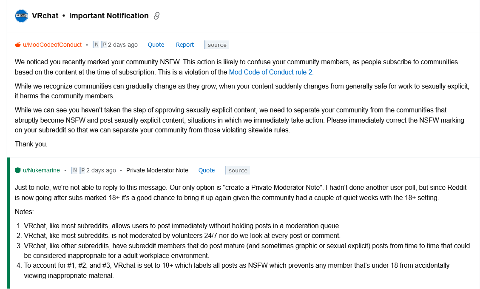Viewport: 480px width, 289px height.
Task: Quote the private moderator note
Action: pyautogui.click(x=207, y=170)
